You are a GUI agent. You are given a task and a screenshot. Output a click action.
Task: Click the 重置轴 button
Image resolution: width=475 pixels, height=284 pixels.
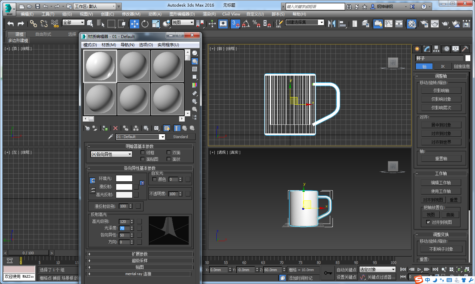click(441, 159)
